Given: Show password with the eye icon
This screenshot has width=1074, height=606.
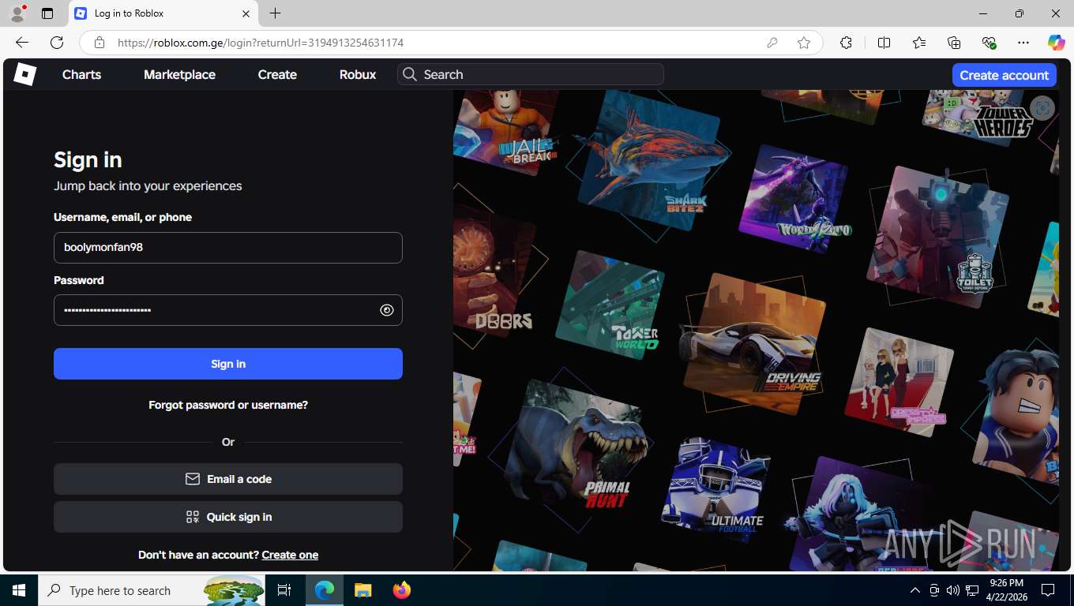Looking at the screenshot, I should coord(386,310).
